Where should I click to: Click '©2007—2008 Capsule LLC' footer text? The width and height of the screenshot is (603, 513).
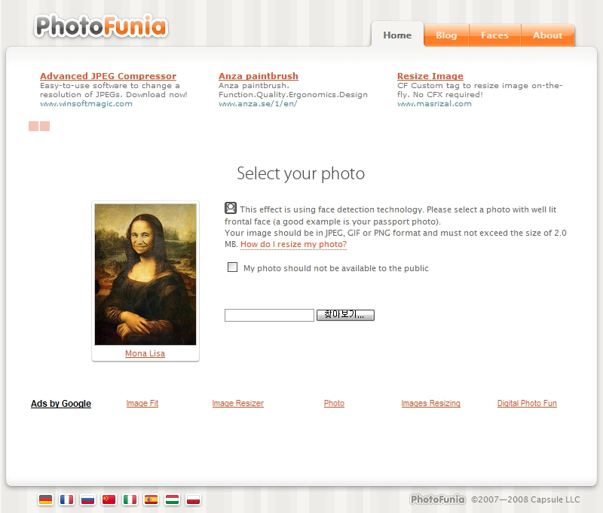[x=525, y=499]
